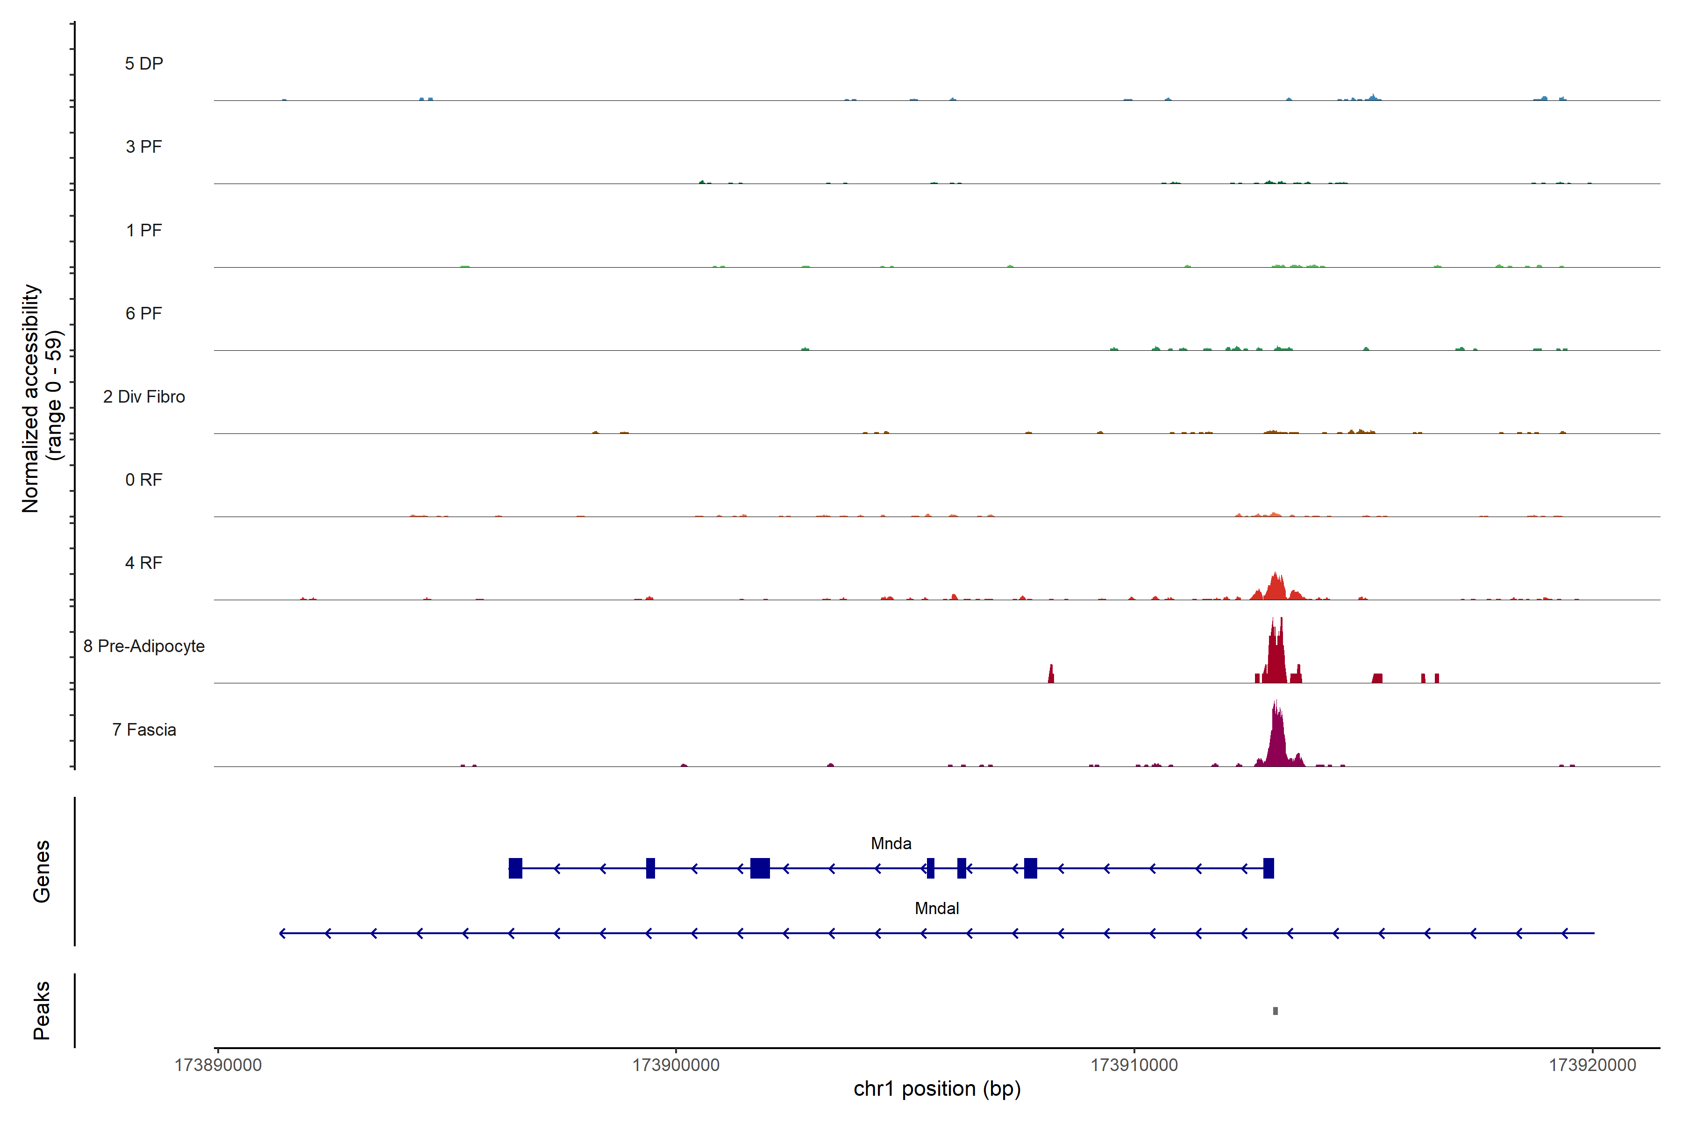Screen dimensions: 1682x1121
Task: Click the 0 RF track label
Action: (144, 480)
